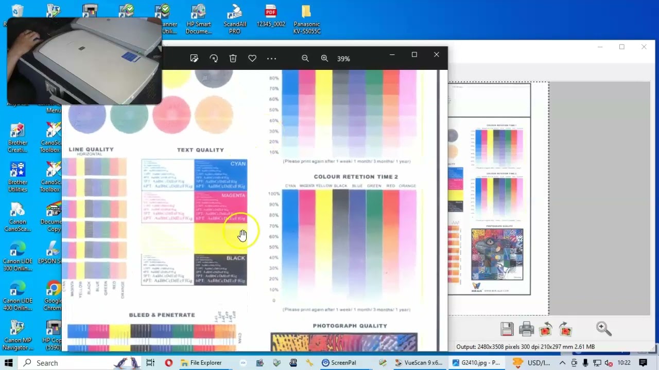The image size is (659, 370).
Task: Open Canon CanoScan desktop shortcut
Action: pos(18,217)
